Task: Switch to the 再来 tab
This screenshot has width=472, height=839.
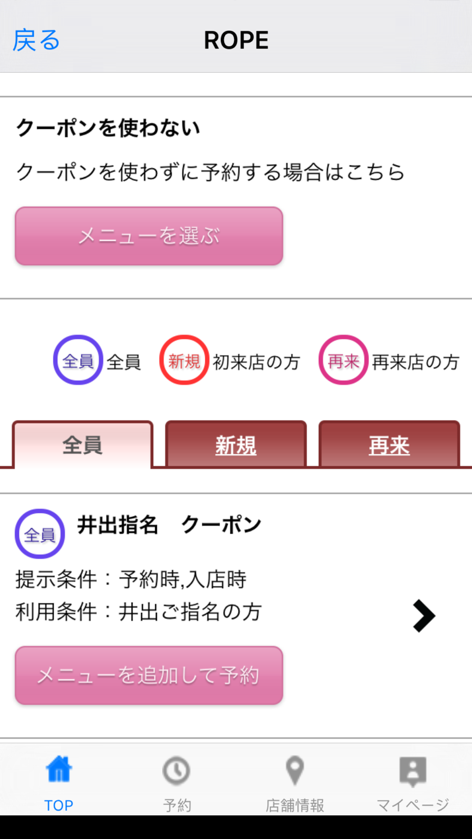Action: point(389,445)
